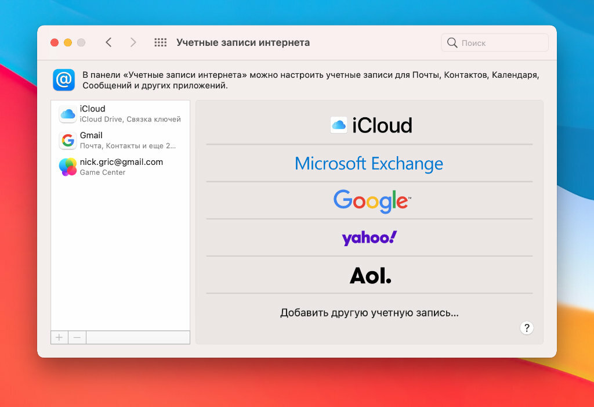Click the red close window button

click(x=55, y=42)
